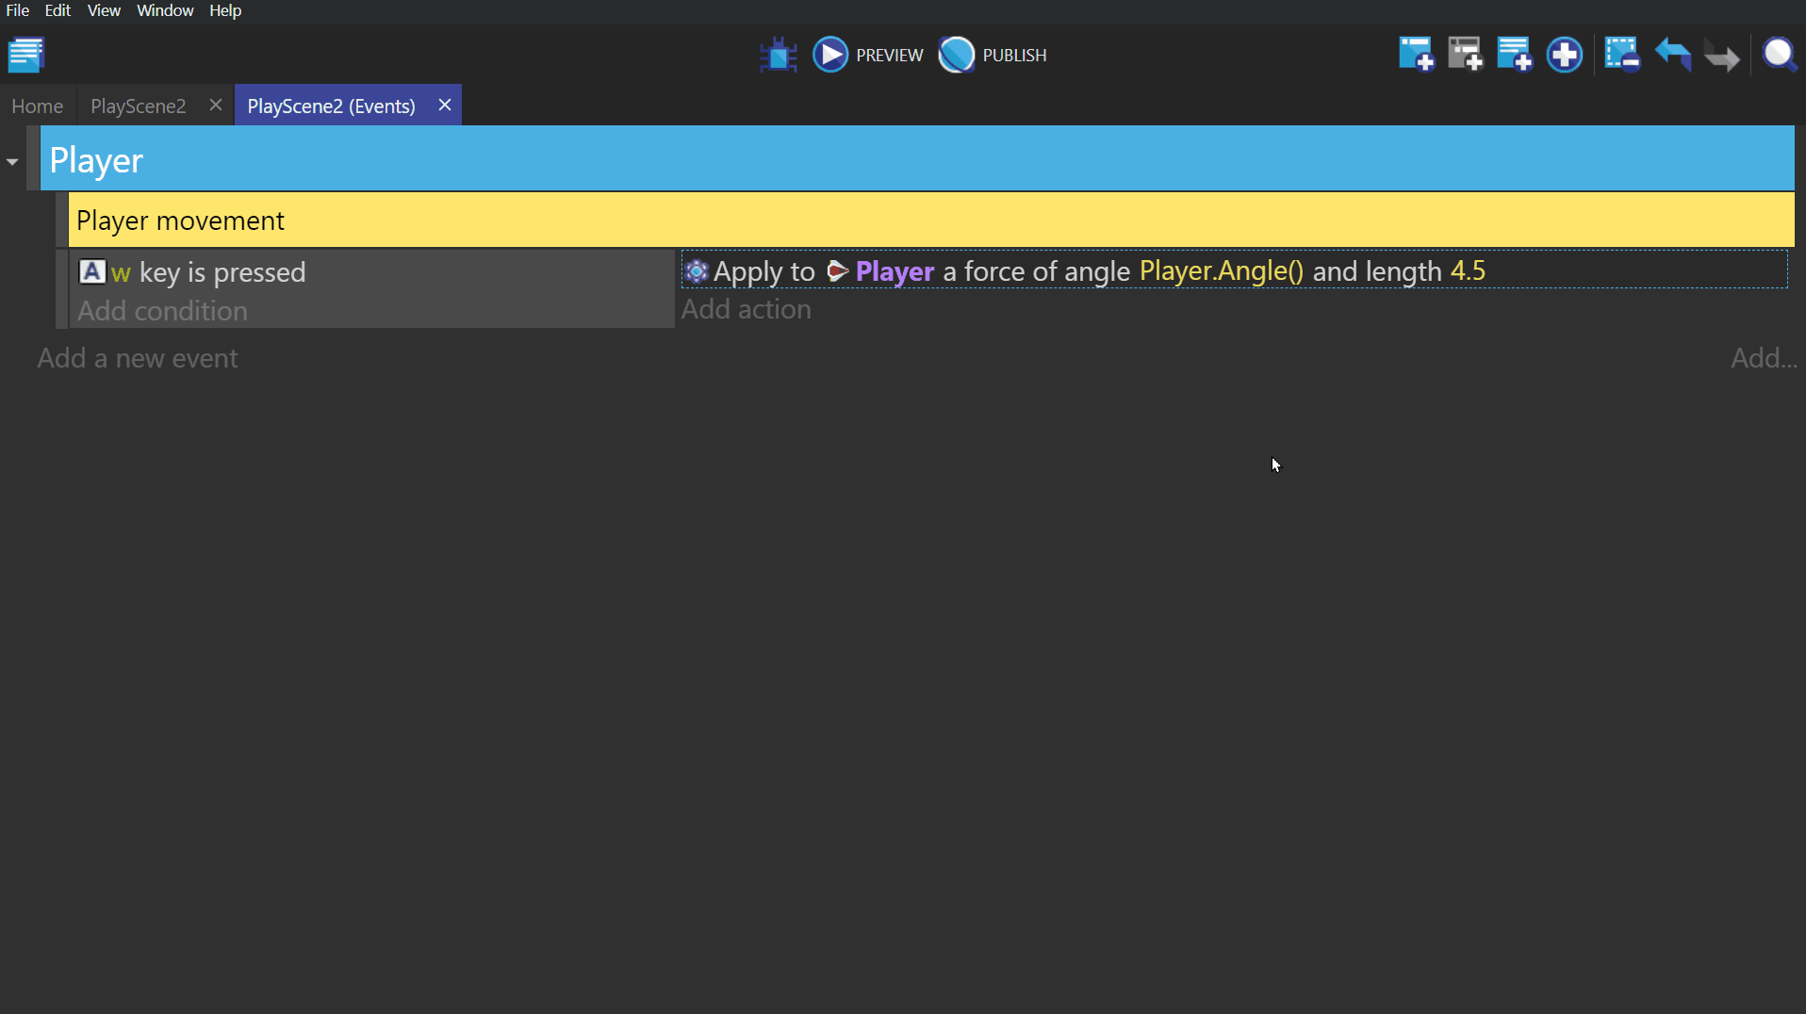Switch to the PlayScene2 scene tab
Image resolution: width=1806 pixels, height=1014 pixels.
[138, 106]
